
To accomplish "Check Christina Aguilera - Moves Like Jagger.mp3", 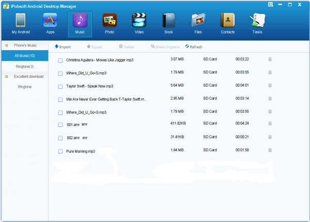I will 60,60.
